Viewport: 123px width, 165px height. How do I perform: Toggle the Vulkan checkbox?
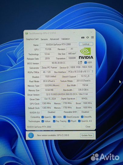coord(43,121)
